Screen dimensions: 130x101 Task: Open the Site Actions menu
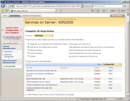118,16
